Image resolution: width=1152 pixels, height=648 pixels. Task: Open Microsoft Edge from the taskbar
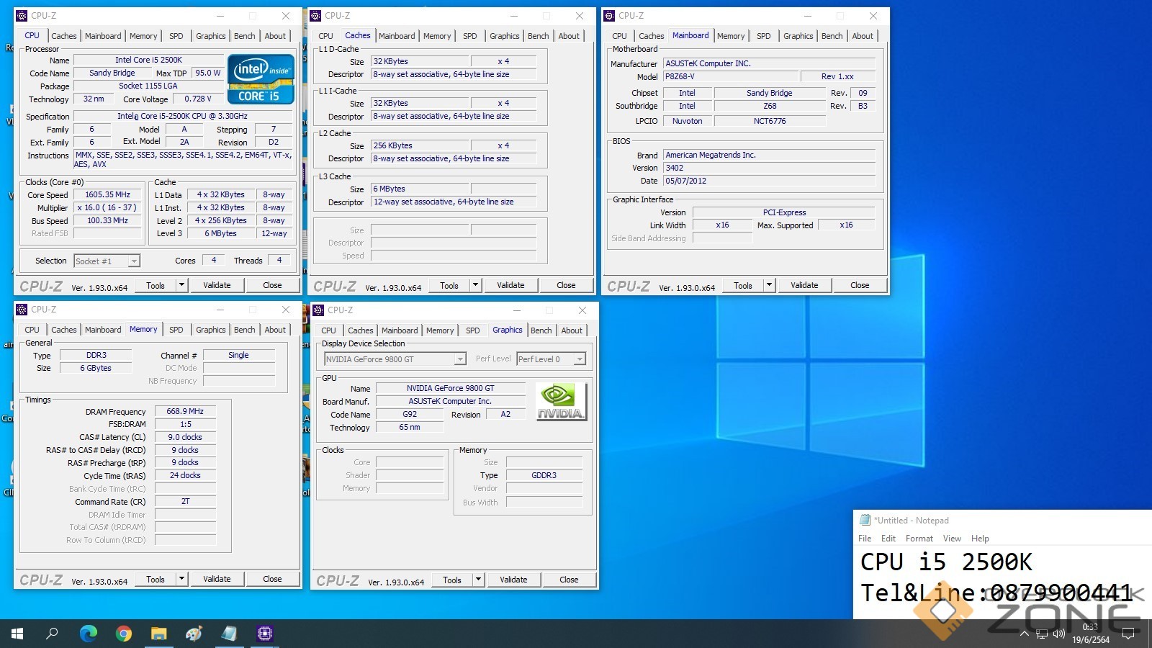point(89,634)
